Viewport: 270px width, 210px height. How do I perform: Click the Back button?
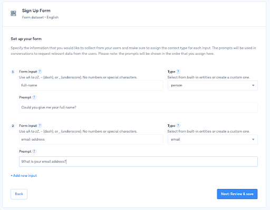click(19, 194)
